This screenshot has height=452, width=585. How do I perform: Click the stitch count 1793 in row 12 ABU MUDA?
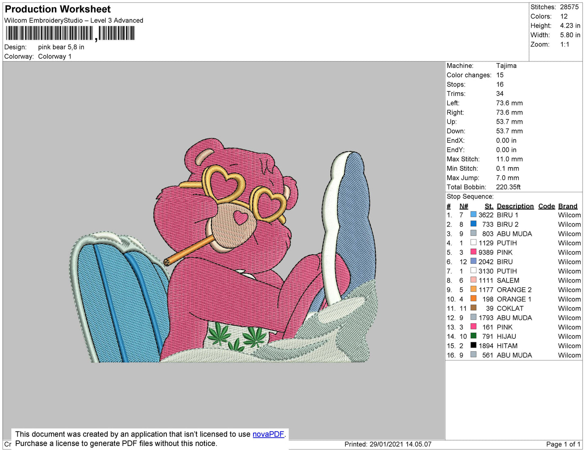[486, 318]
